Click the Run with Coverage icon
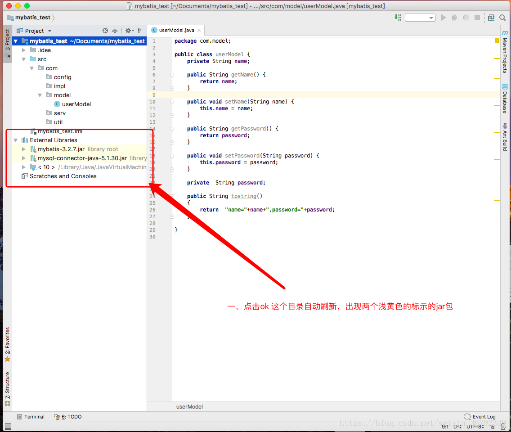 pyautogui.click(x=466, y=18)
